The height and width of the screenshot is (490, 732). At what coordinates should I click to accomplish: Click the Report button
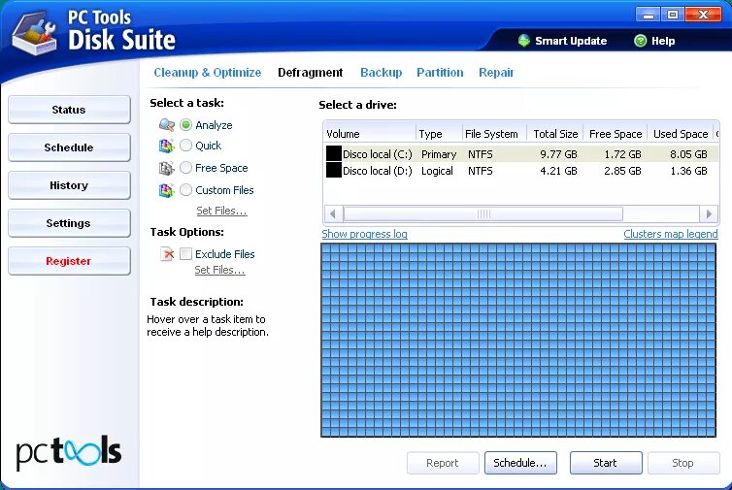tap(443, 463)
